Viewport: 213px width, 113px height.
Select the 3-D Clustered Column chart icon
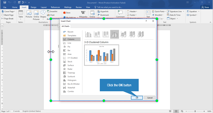[114, 34]
